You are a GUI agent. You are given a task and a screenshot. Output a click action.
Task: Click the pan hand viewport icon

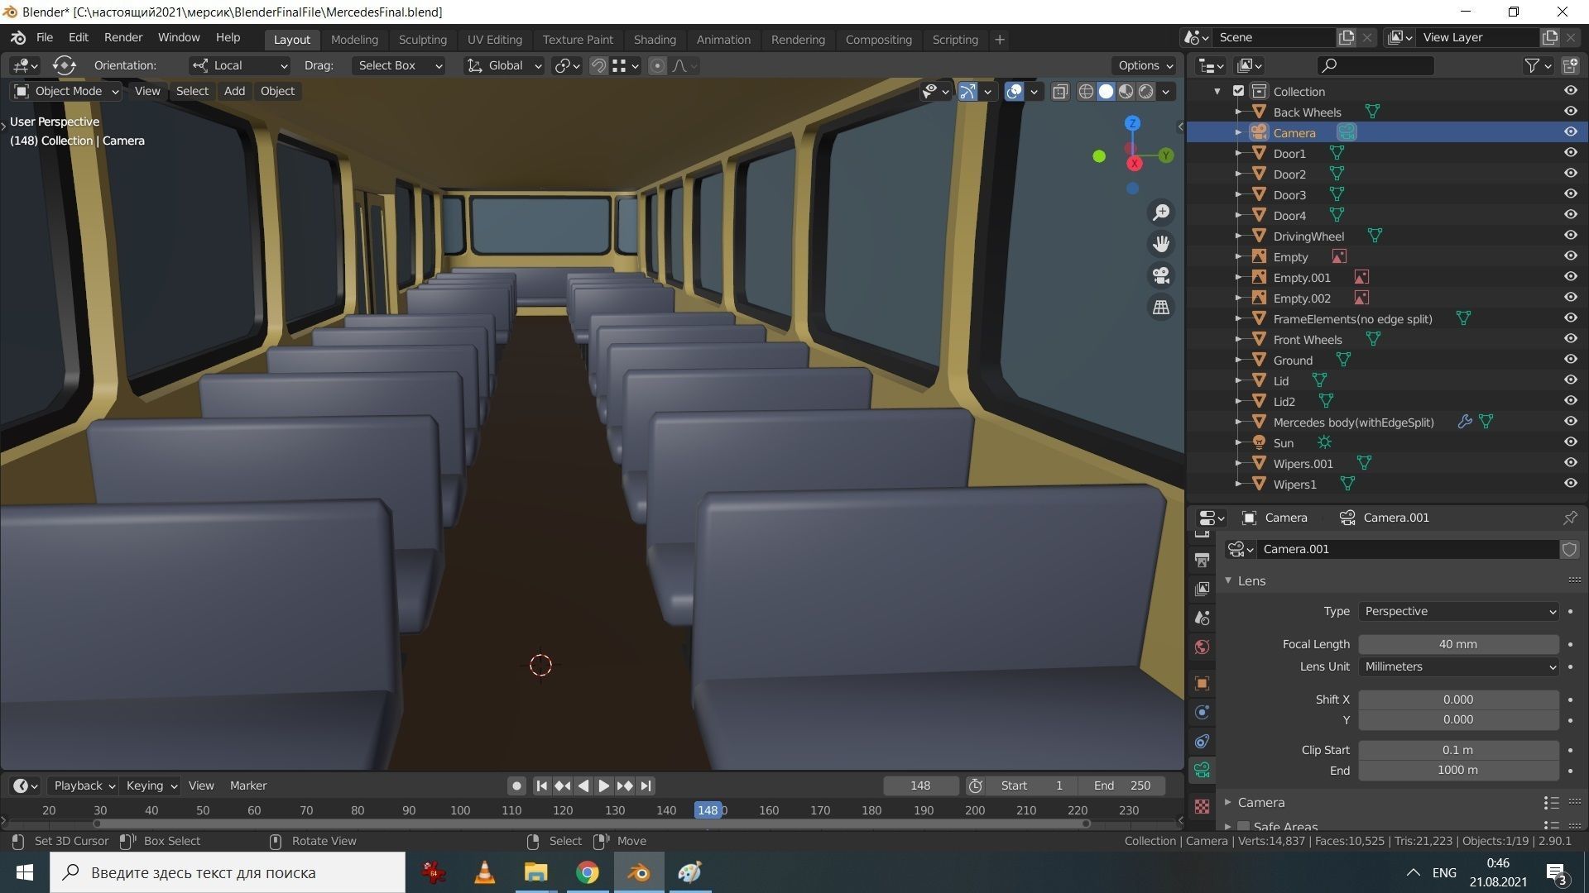tap(1161, 244)
